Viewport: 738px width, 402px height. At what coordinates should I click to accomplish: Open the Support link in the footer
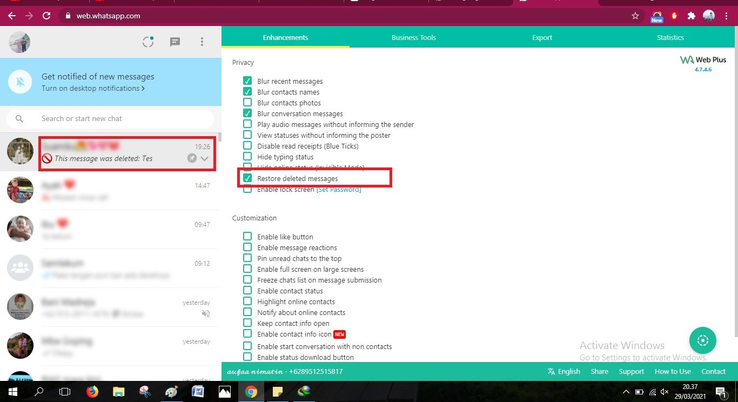point(631,371)
